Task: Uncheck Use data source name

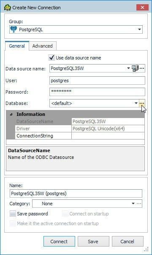Action: pos(52,58)
